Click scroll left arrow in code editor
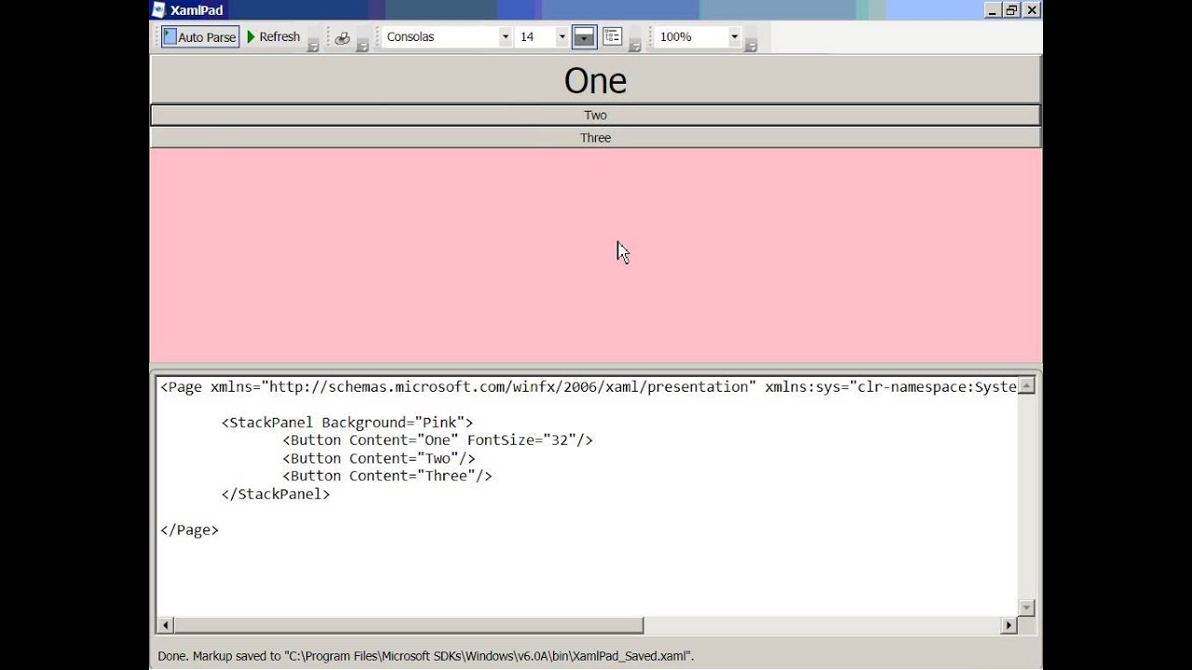Screen dimensions: 1192x670 click(166, 625)
